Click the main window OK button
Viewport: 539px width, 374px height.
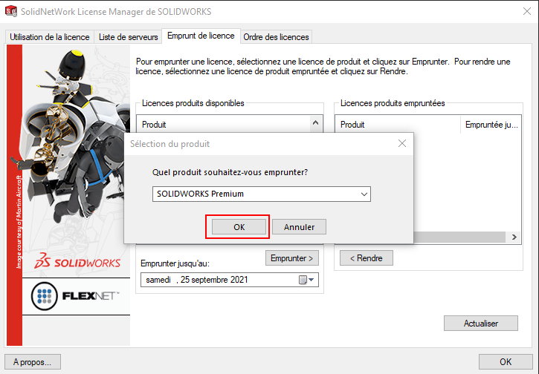[506, 362]
